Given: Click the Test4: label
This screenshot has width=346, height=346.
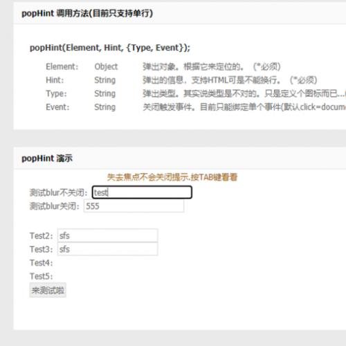Looking at the screenshot, I should point(42,263).
